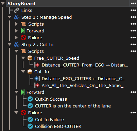This screenshot has width=137, height=131.
Task: Click the blue cubes icon of Step 2 : Cut-In
Action: (17, 45)
